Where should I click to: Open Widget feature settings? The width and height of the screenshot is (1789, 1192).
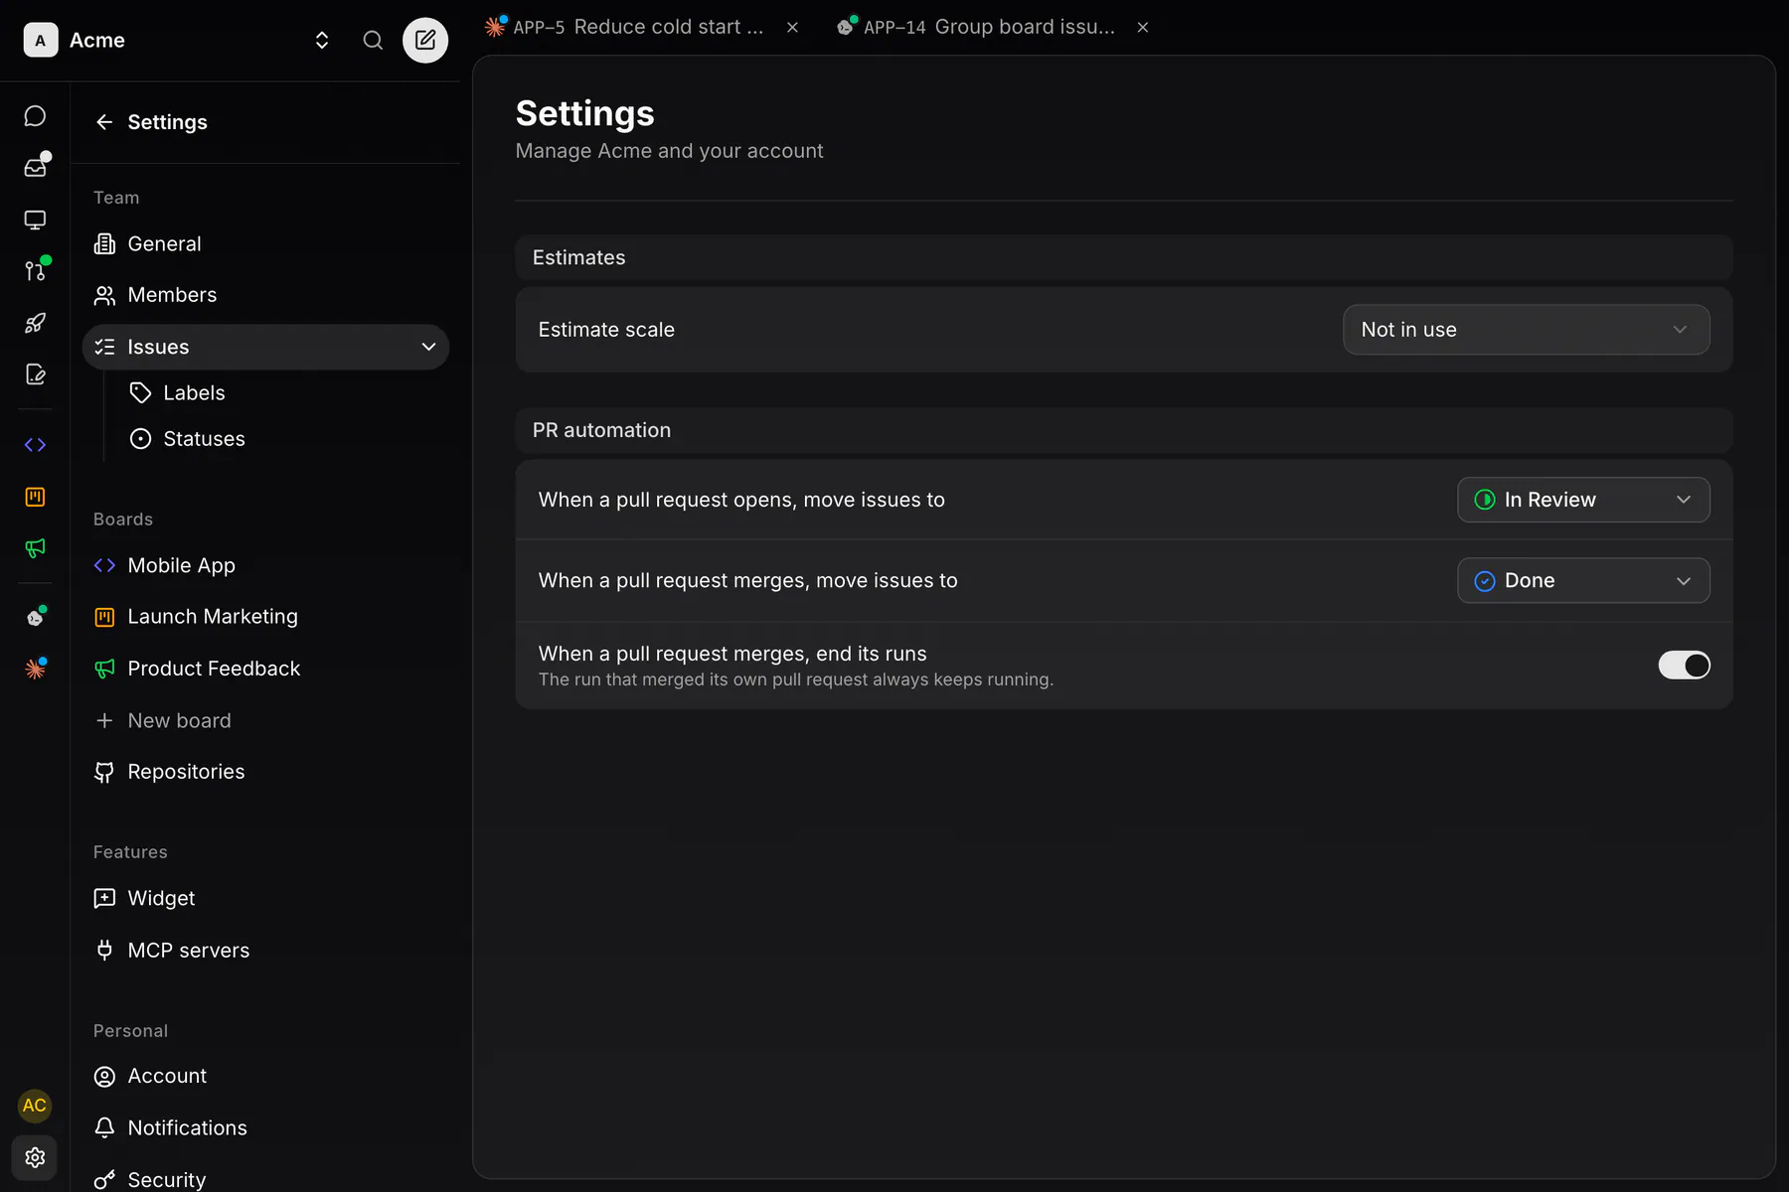pos(265,898)
